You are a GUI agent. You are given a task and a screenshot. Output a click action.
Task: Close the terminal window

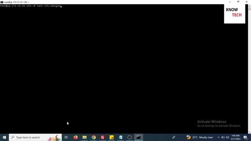tap(247, 2)
